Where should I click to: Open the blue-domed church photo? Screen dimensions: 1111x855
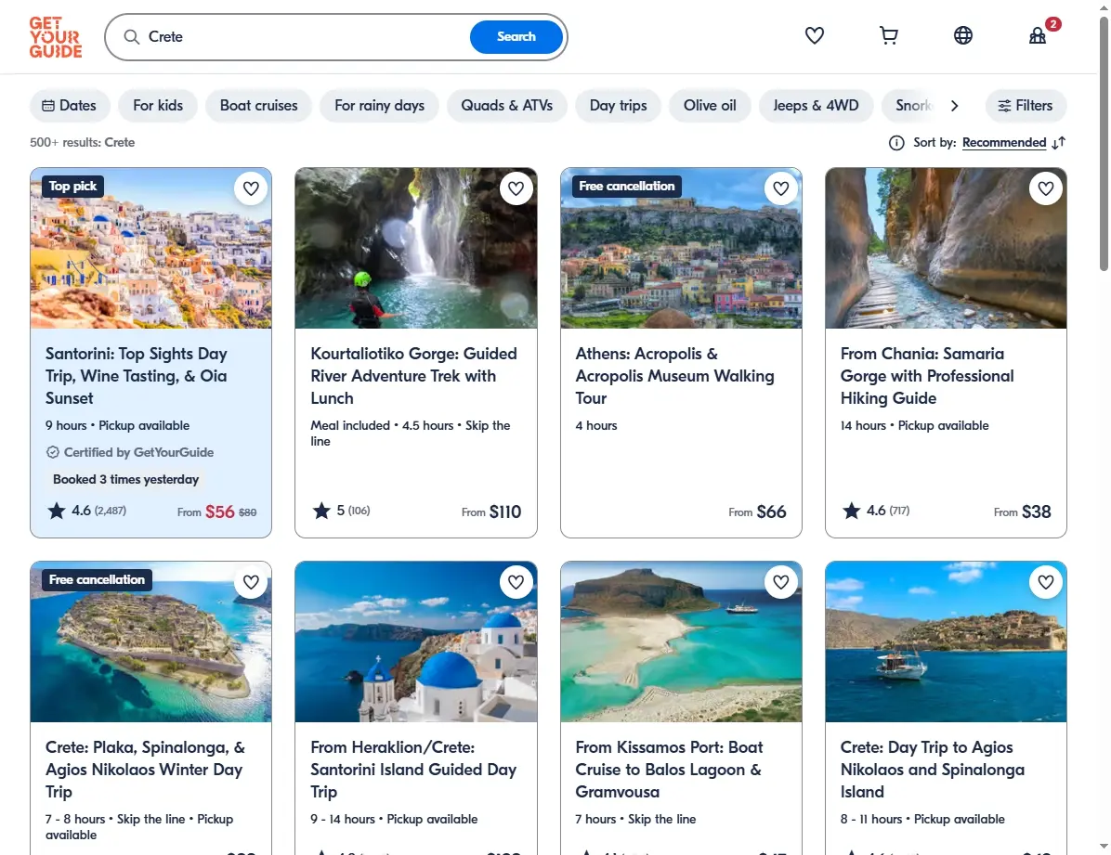point(416,641)
